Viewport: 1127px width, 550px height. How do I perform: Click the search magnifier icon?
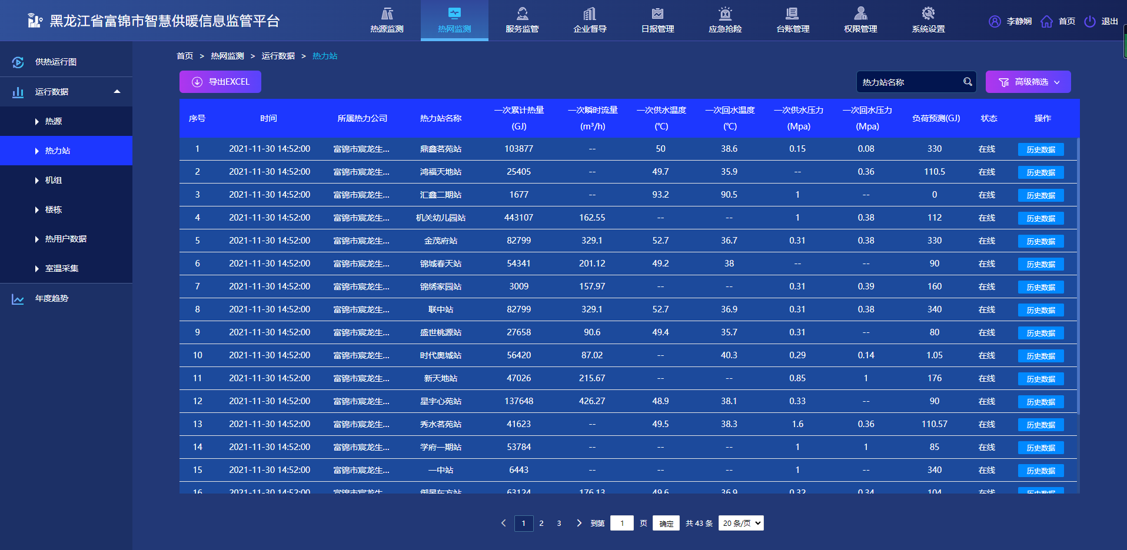tap(968, 82)
